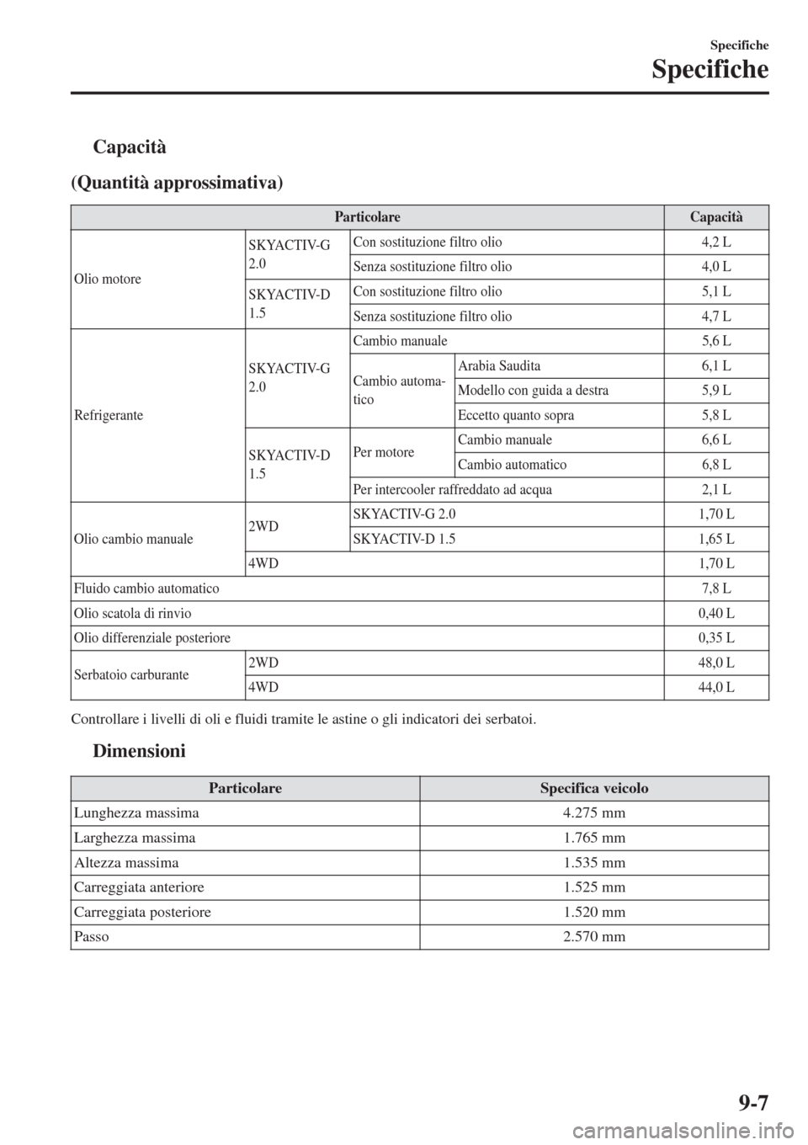This screenshot has height=1145, width=808.
Task: Select the Refrigerante row label
Action: pos(109,415)
